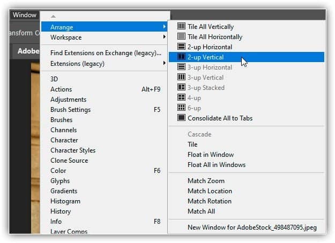The width and height of the screenshot is (335, 243).
Task: Open the Brush Settings panel
Action: tap(70, 110)
